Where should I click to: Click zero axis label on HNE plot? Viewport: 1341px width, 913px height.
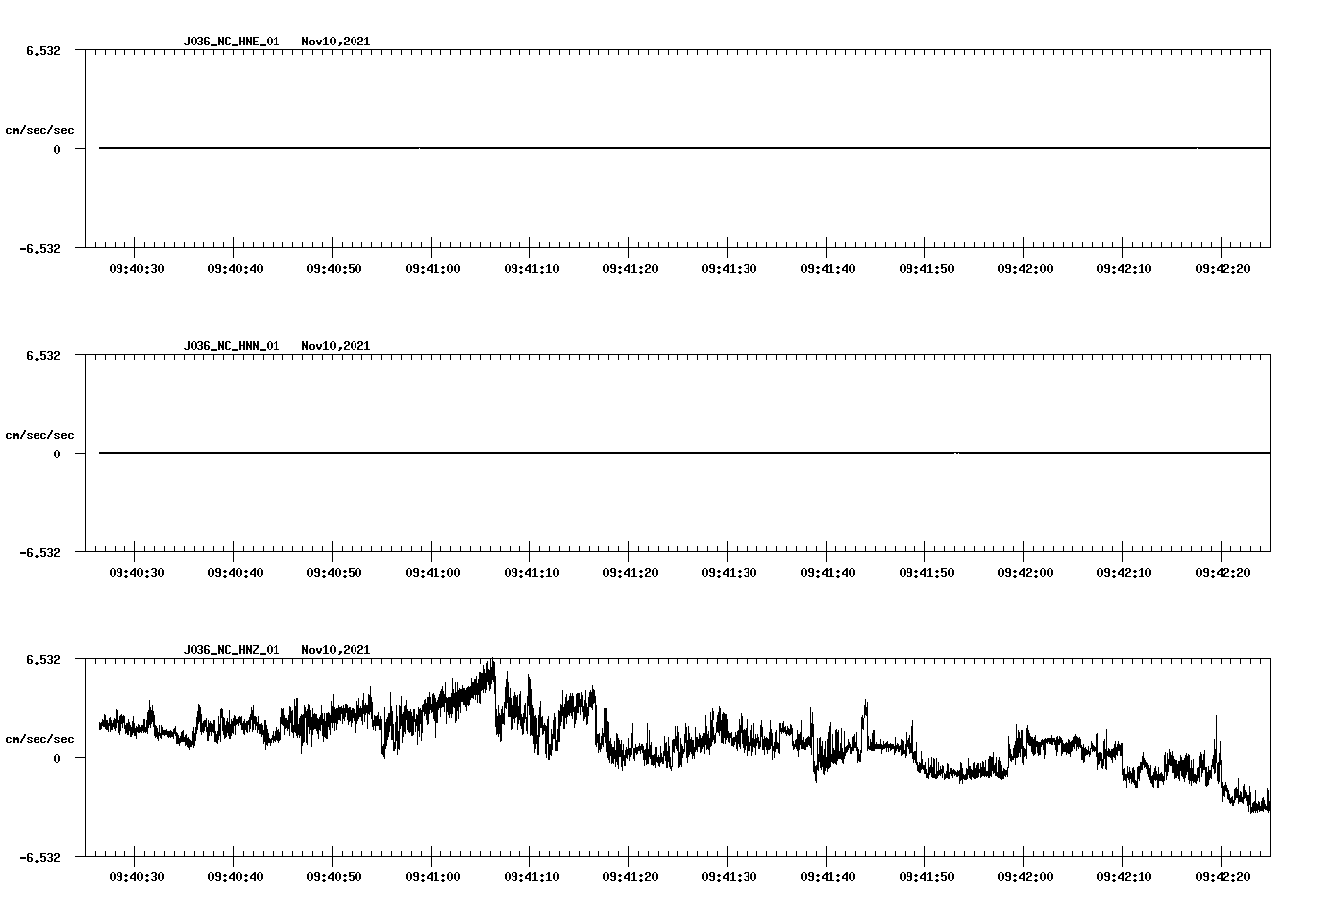57,149
